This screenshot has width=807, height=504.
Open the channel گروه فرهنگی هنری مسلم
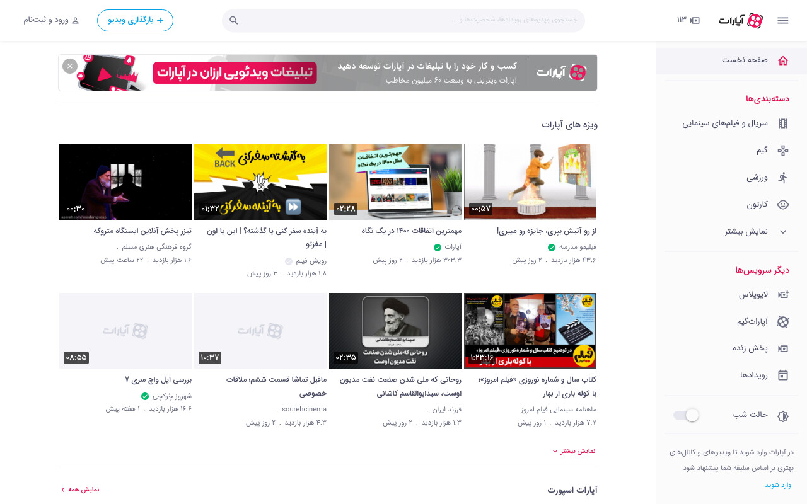pos(157,247)
